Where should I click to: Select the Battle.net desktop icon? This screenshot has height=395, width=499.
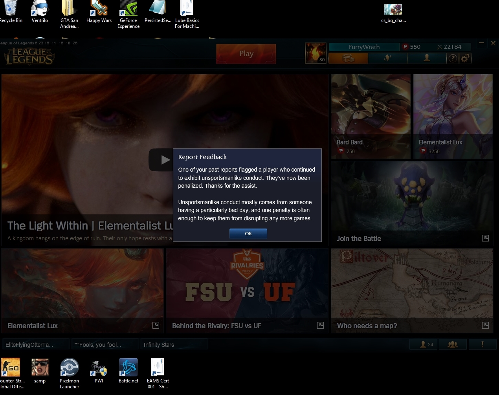pos(128,371)
